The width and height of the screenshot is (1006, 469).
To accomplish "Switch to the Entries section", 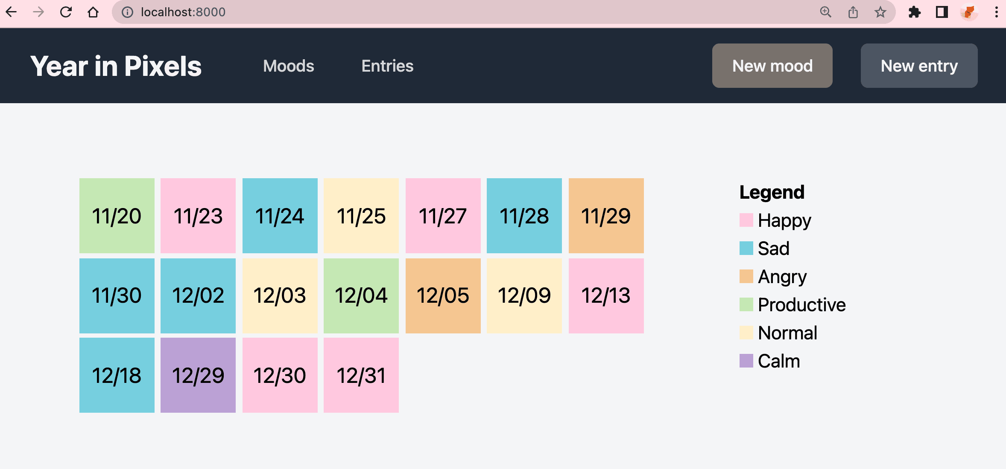I will tap(387, 66).
